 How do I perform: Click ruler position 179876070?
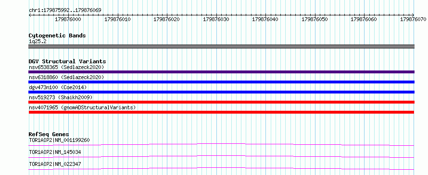pyautogui.click(x=414, y=19)
